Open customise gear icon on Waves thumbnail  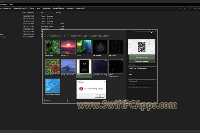pyautogui.click(x=59, y=80)
